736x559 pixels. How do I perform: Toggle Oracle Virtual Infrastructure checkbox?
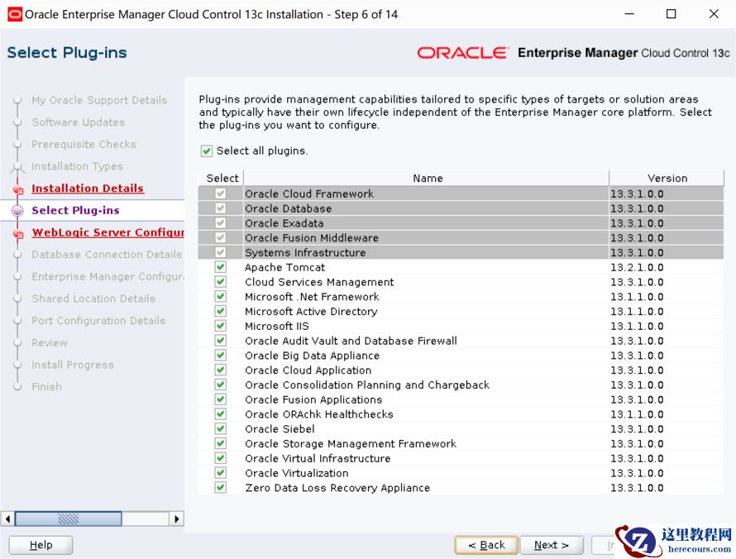click(220, 458)
